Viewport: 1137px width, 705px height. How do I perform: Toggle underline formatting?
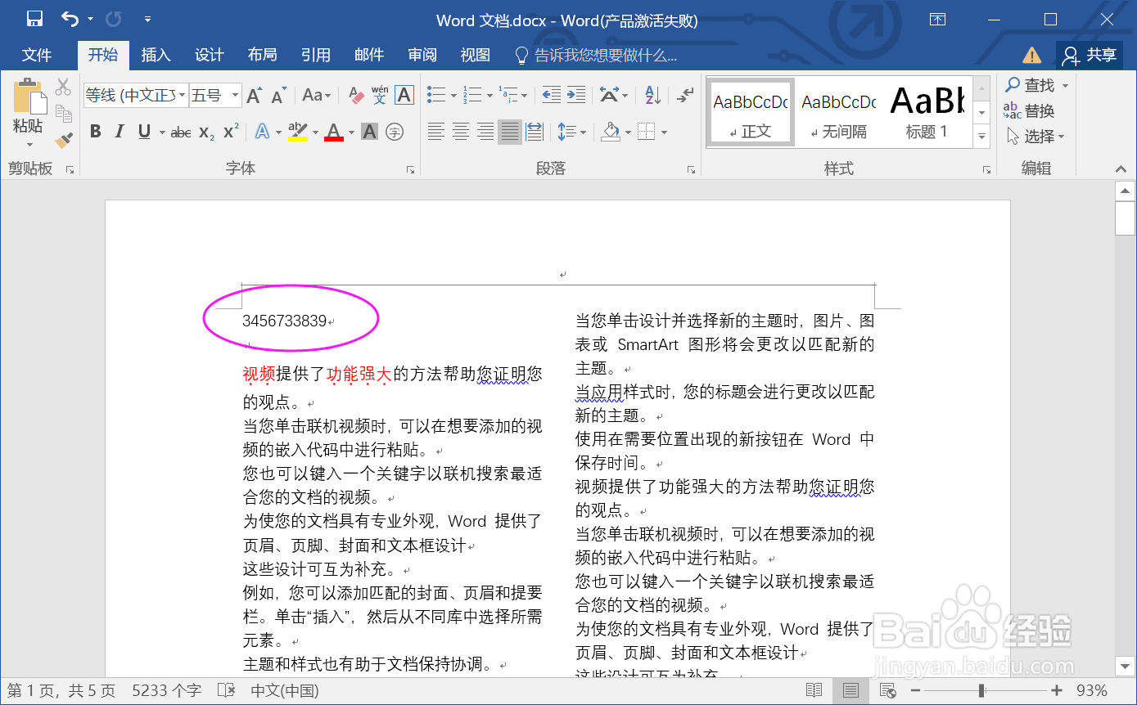tap(142, 131)
